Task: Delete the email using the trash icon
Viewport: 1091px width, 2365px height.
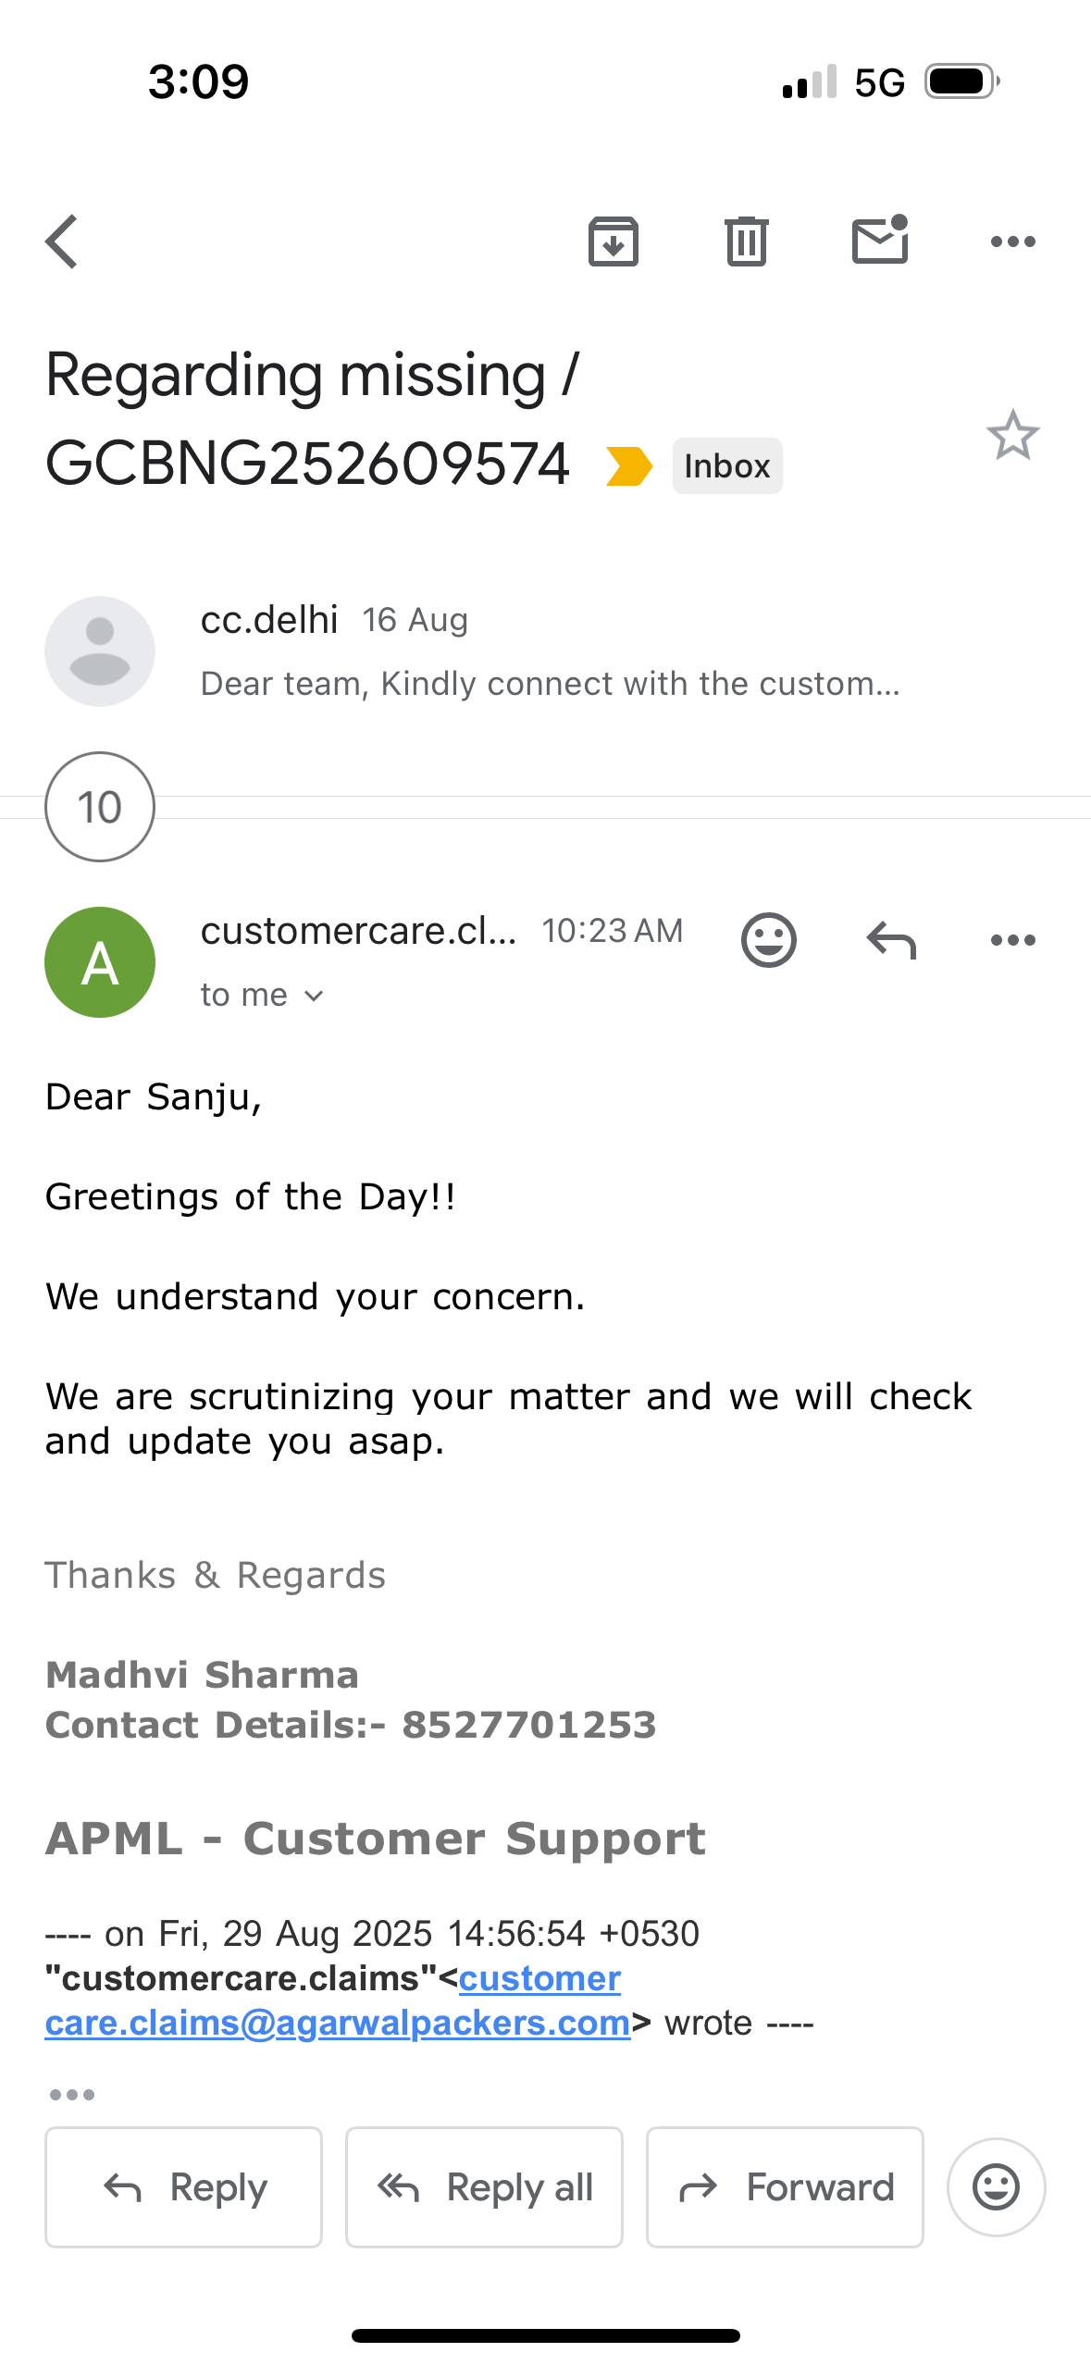Action: (747, 241)
